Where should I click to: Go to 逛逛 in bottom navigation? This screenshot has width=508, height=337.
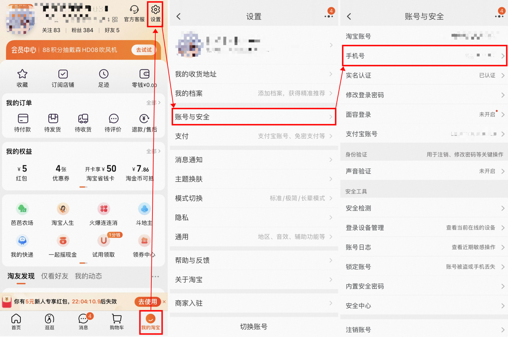50,322
